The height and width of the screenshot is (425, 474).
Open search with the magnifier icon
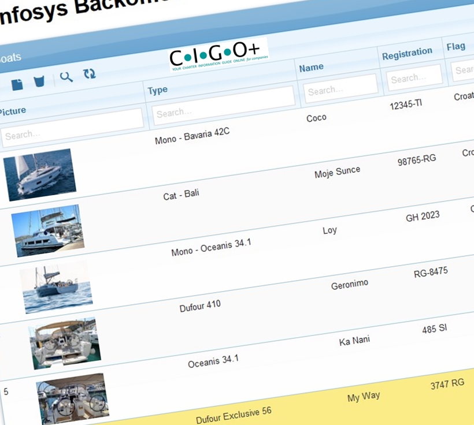pyautogui.click(x=66, y=77)
